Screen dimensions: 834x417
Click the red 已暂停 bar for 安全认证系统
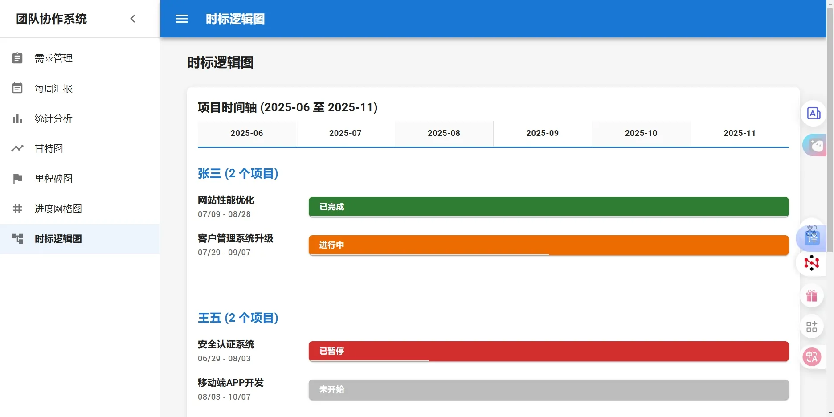pos(548,351)
